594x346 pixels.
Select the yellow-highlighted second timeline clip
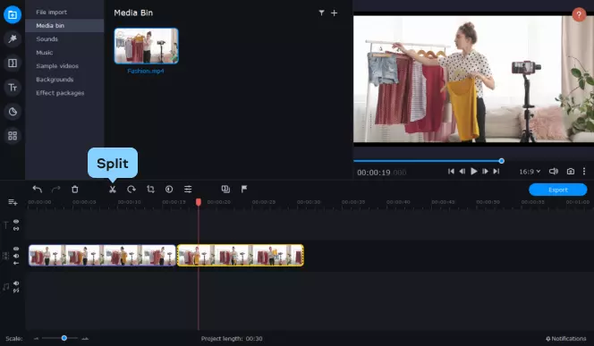(x=240, y=255)
